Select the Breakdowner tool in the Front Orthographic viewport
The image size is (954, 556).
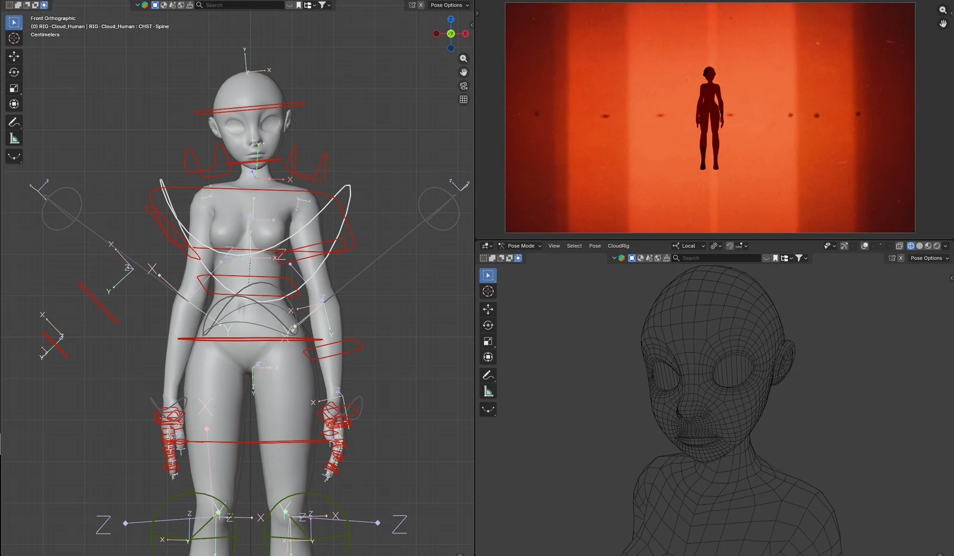14,157
